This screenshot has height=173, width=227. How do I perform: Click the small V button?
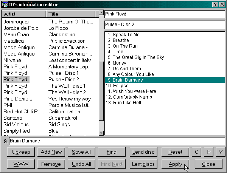[221, 152]
